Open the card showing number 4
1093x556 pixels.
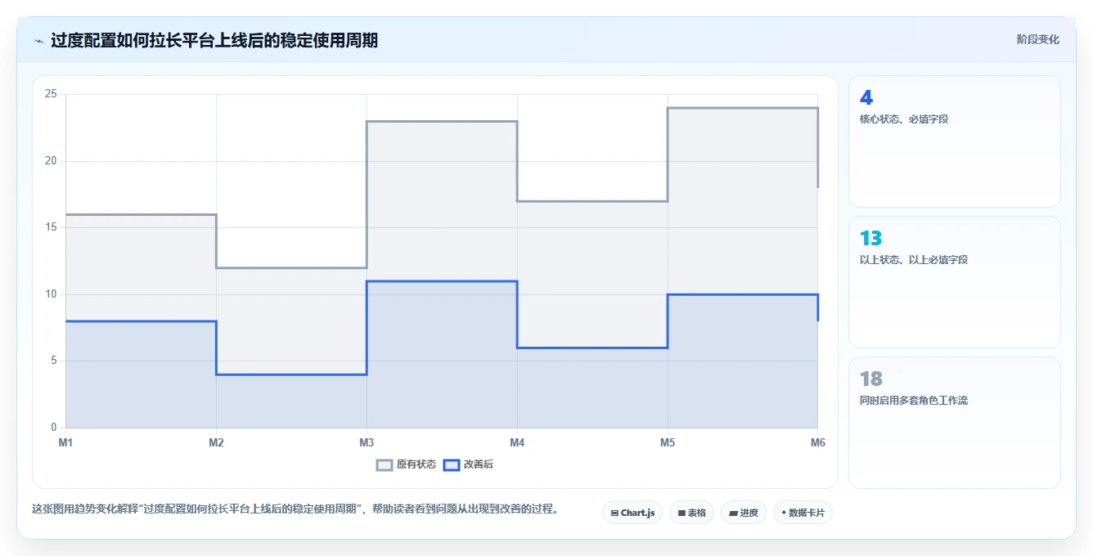tap(955, 141)
